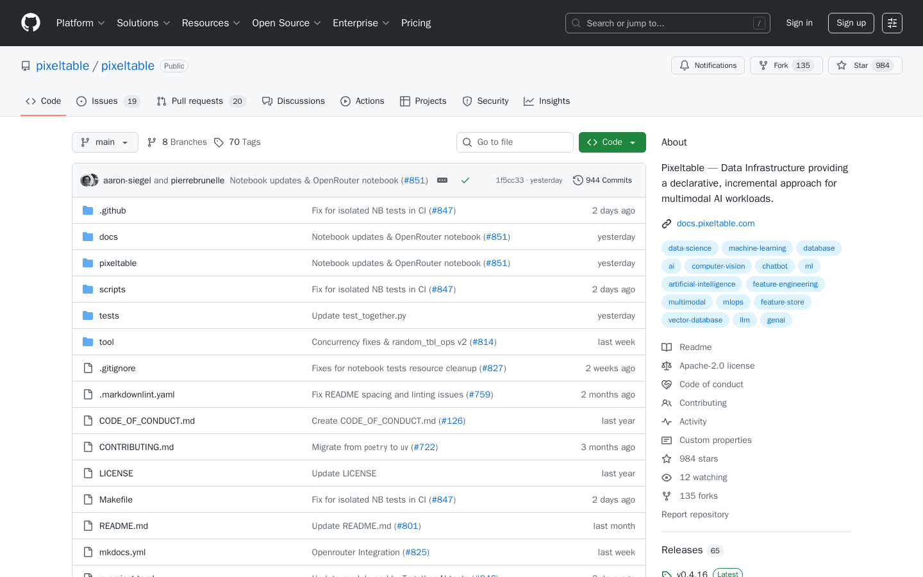The image size is (923, 577).
Task: Click the Sign up button
Action: [851, 22]
